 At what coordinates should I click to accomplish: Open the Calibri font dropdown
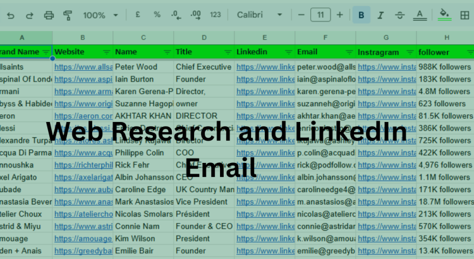[x=260, y=15]
